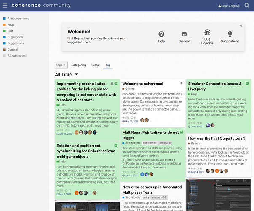Go to coherence community home logo
The height and width of the screenshot is (211, 254).
click(x=41, y=5)
